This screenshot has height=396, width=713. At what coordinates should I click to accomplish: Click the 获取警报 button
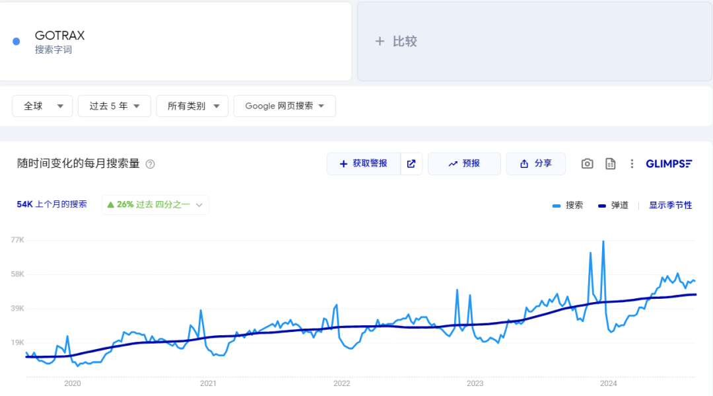point(364,164)
